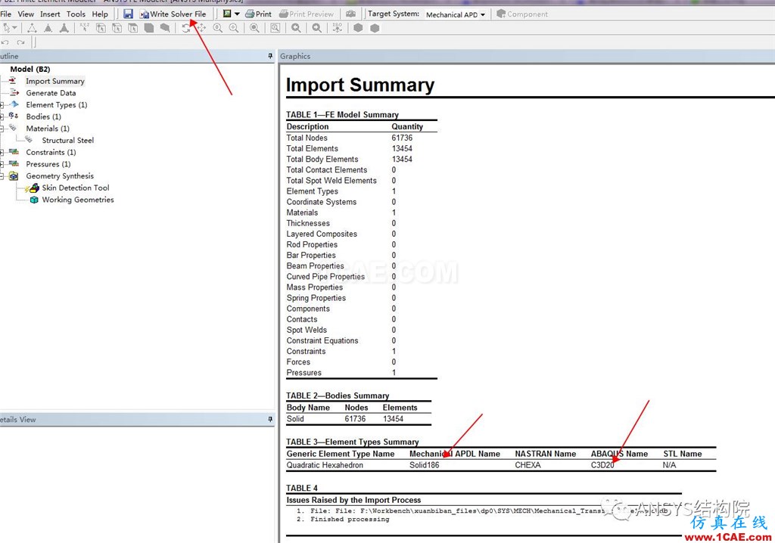Select Structural Steel material item
Image resolution: width=775 pixels, height=543 pixels.
coord(67,141)
